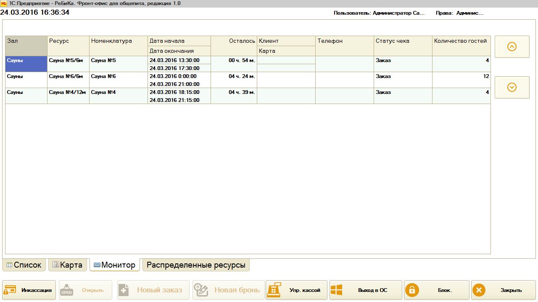
Task: Click the Сауна №5 nomenclature cell
Action: [x=119, y=64]
